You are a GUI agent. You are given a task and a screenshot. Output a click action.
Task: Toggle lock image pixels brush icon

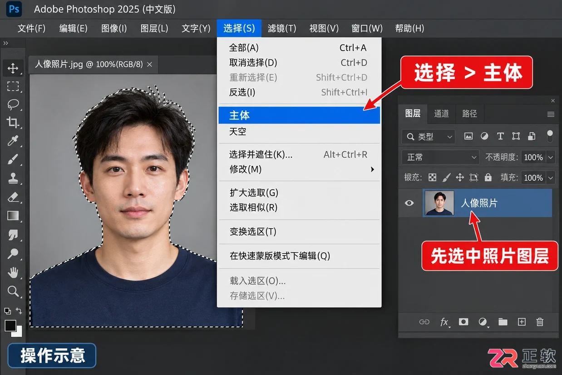pos(446,177)
